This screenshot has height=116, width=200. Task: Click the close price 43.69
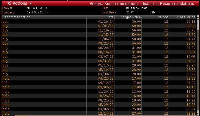(191, 35)
